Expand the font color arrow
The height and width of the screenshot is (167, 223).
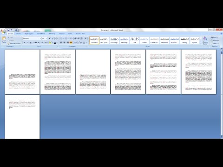point(57,43)
